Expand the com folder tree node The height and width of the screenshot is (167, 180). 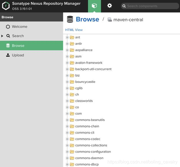point(67,114)
